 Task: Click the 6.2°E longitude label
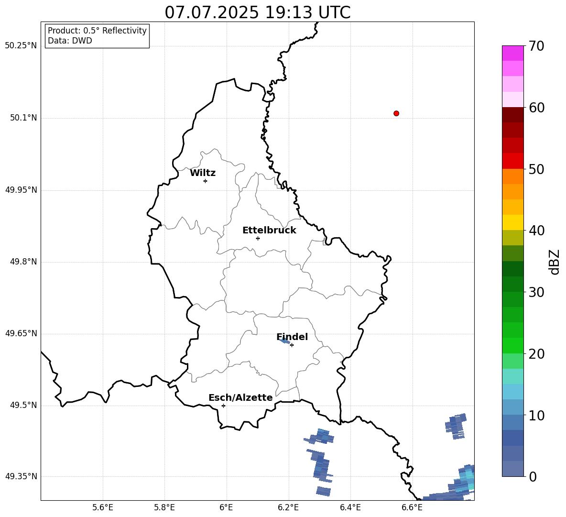pos(288,507)
